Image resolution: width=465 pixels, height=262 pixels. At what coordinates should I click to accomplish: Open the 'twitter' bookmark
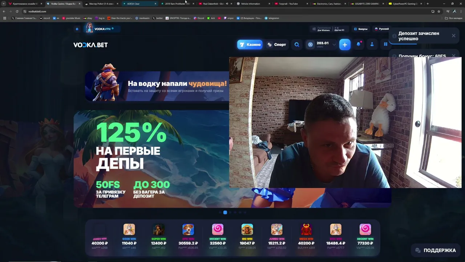pyautogui.click(x=158, y=18)
